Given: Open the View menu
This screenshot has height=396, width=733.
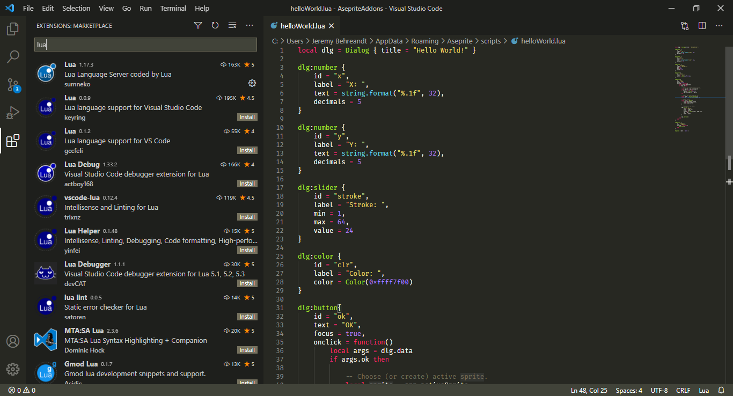Looking at the screenshot, I should pyautogui.click(x=106, y=9).
